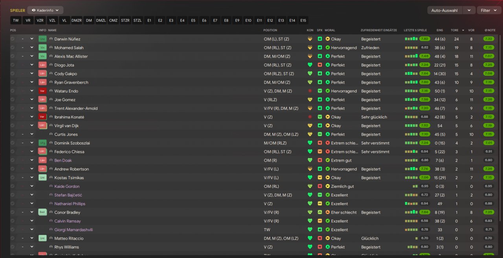Viewport: 503px width, 258px height.
Task: Toggle selection circle for Andrew Robertson
Action: click(x=13, y=169)
